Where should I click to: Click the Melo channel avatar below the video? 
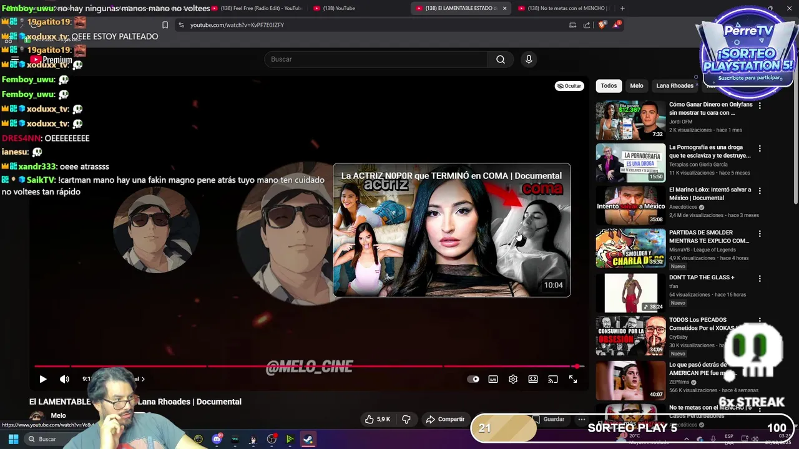tap(37, 417)
